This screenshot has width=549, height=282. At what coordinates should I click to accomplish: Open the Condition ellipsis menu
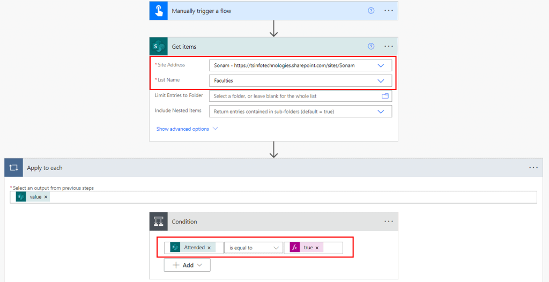389,221
